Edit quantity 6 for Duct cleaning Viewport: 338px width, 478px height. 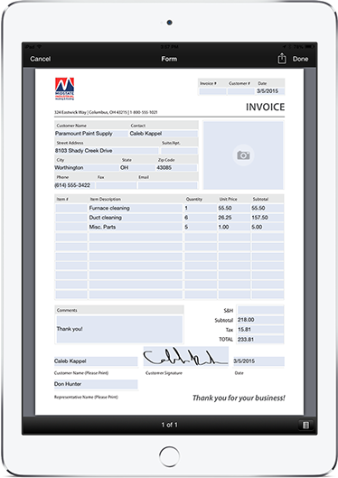[201, 218]
